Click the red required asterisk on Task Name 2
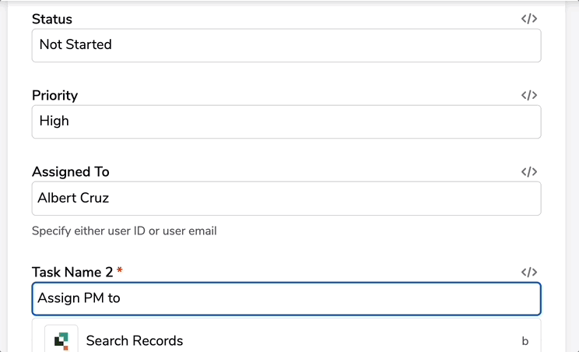Viewport: 579px width, 352px height. click(x=120, y=270)
